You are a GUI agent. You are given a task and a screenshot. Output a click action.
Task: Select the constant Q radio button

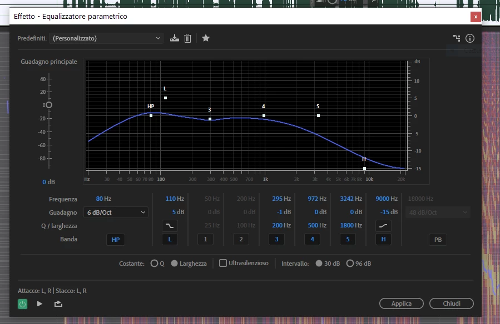154,264
